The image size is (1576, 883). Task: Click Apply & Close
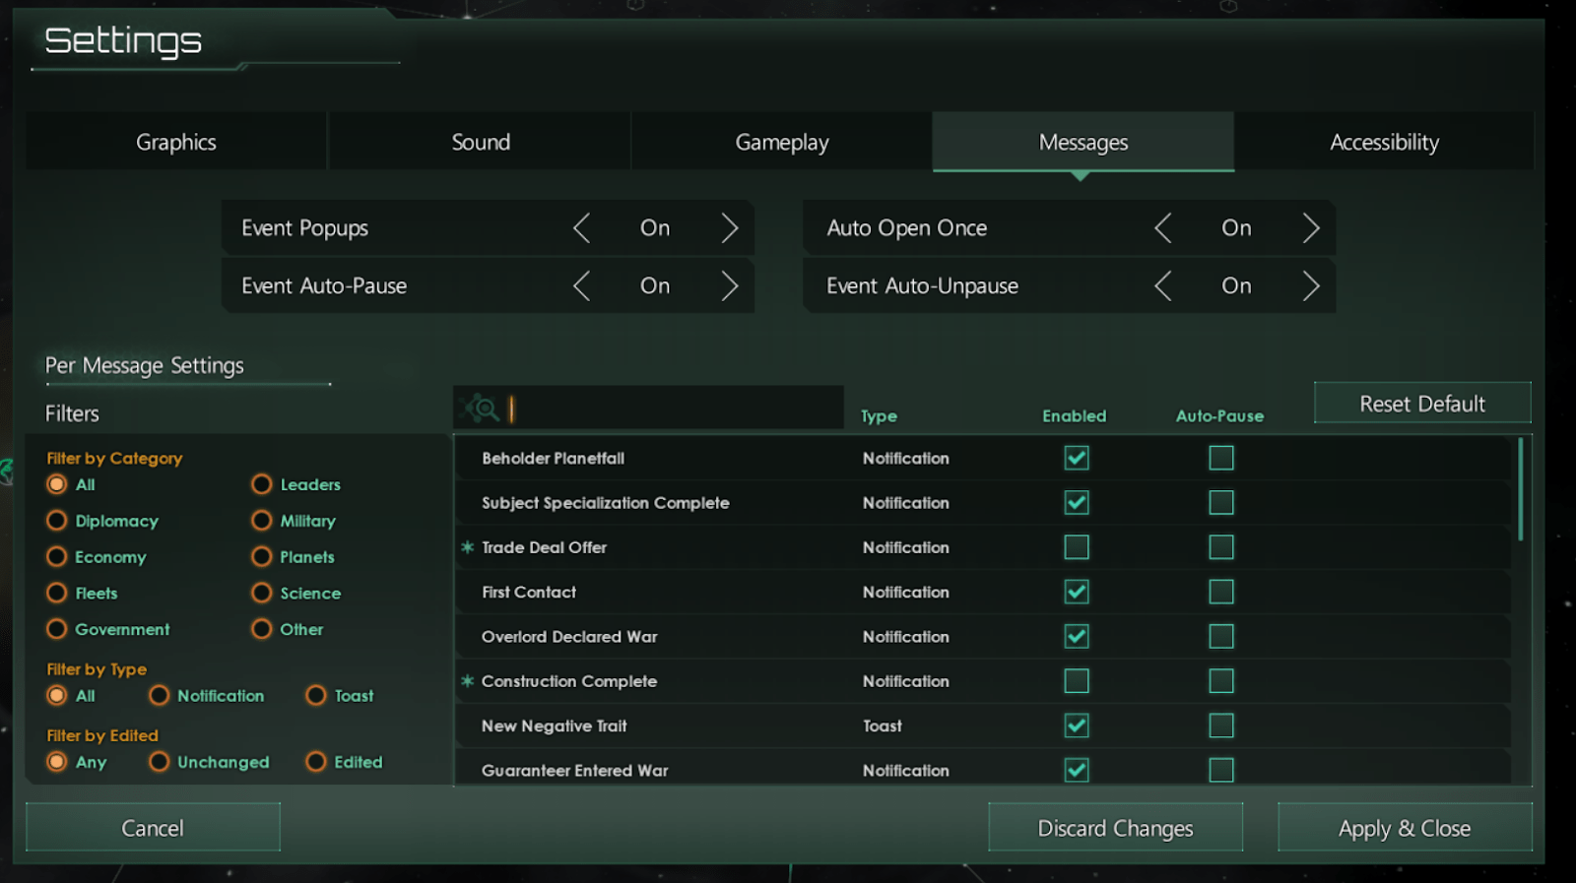click(x=1405, y=828)
